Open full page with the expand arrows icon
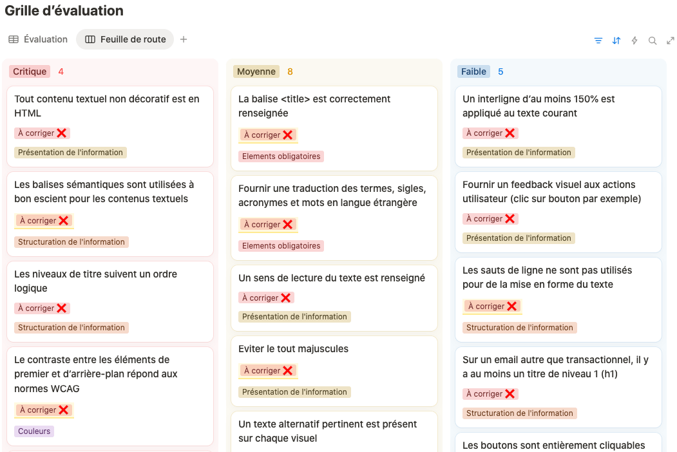The image size is (677, 452). pos(670,41)
